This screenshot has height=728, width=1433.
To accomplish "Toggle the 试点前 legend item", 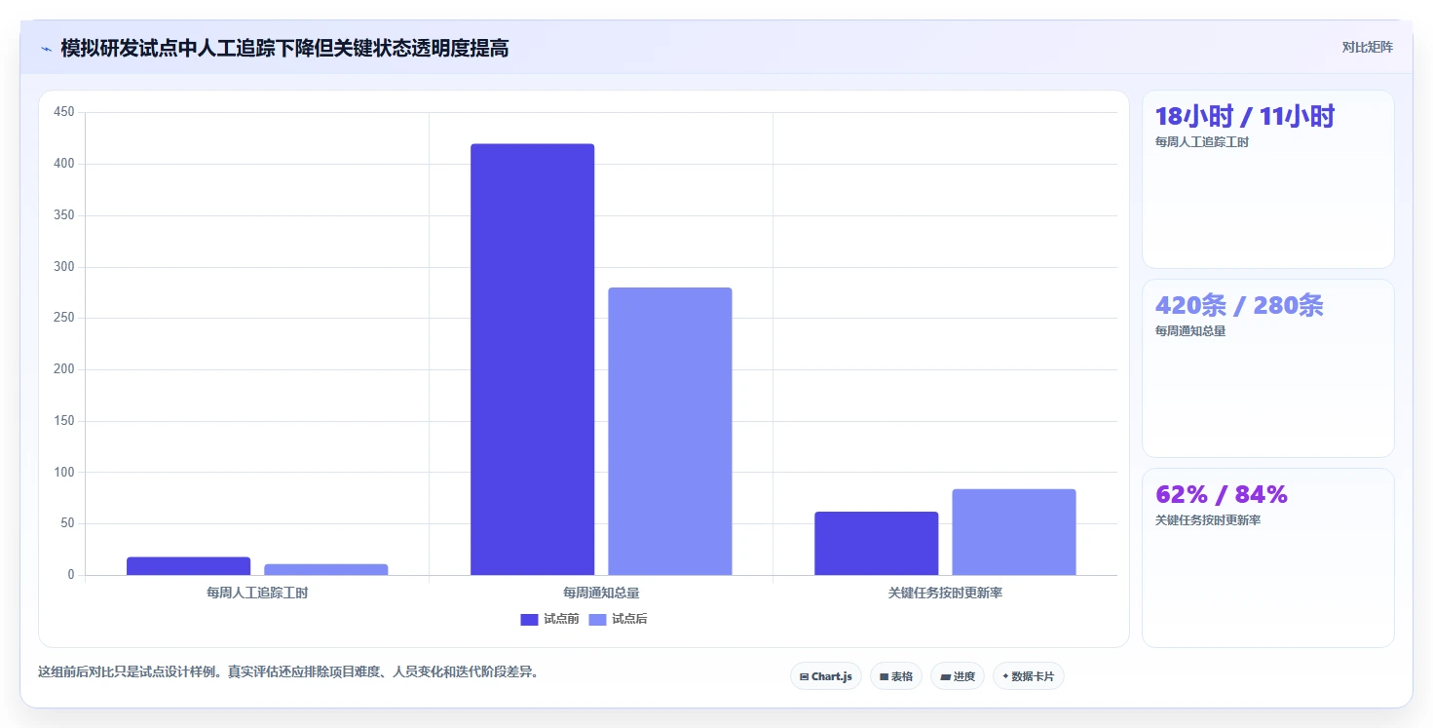I will [549, 620].
